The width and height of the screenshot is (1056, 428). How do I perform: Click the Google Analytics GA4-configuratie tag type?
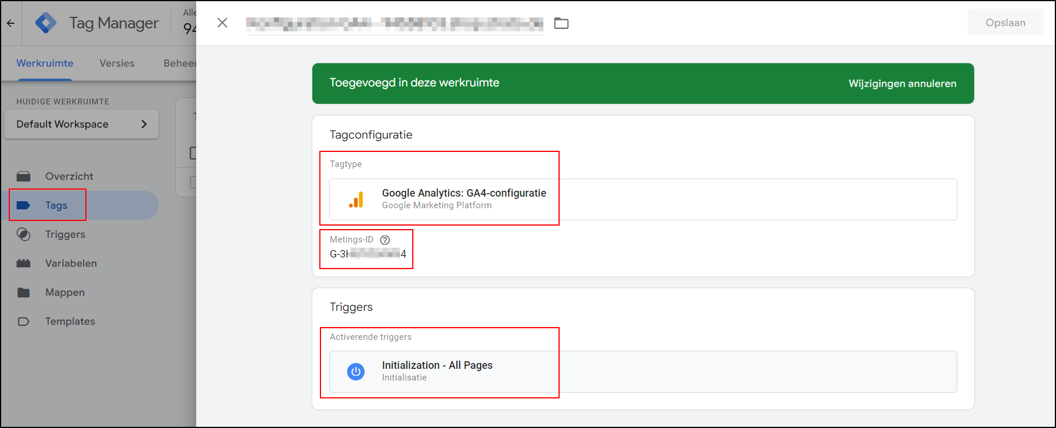tap(643, 200)
